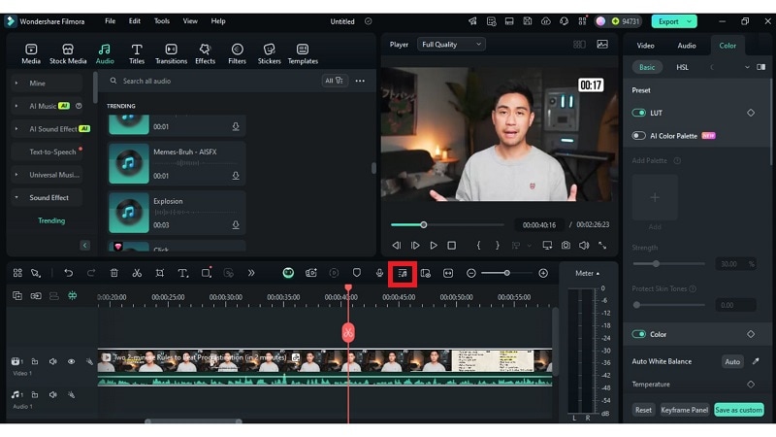Screen dimensions: 776x437
Task: Open the Stickers panel
Action: (x=270, y=53)
